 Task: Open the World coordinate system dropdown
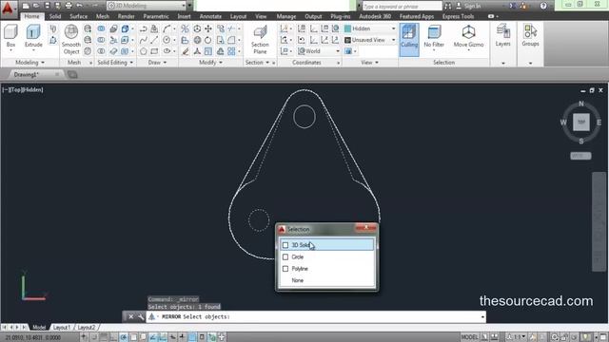pos(319,51)
